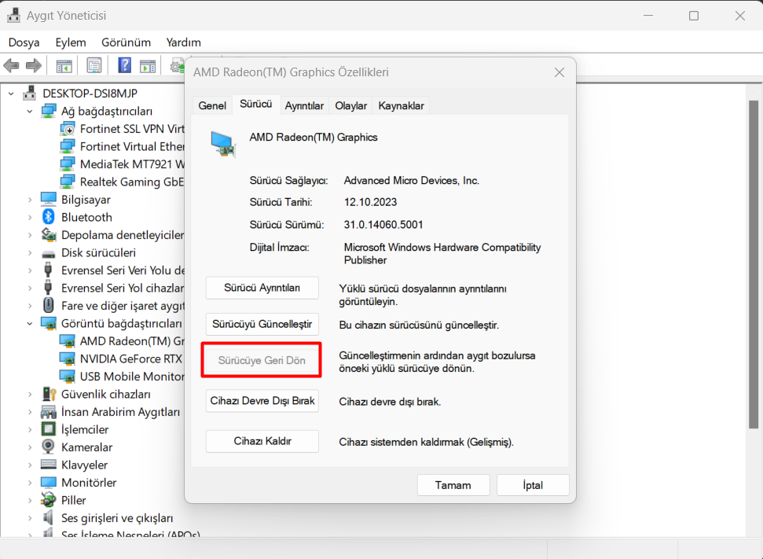Image resolution: width=763 pixels, height=559 pixels.
Task: Expand the Monitörler node
Action: pyautogui.click(x=30, y=483)
